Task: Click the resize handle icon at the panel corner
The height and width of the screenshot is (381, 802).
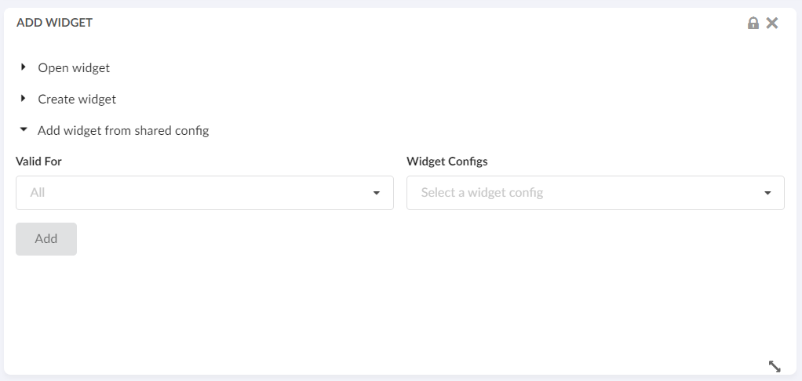Action: click(775, 366)
